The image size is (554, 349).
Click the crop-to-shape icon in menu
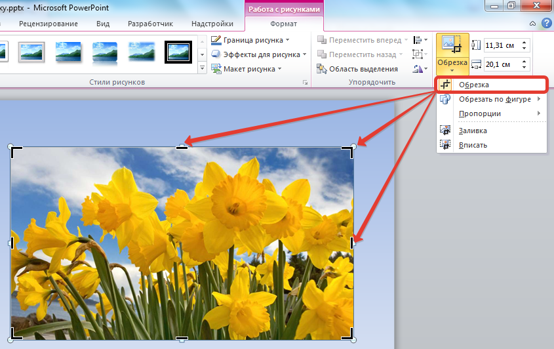tap(445, 99)
